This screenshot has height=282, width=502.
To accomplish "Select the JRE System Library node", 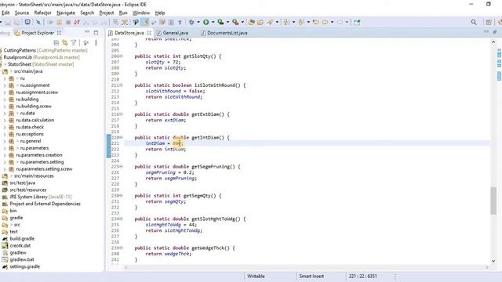I will coord(41,197).
